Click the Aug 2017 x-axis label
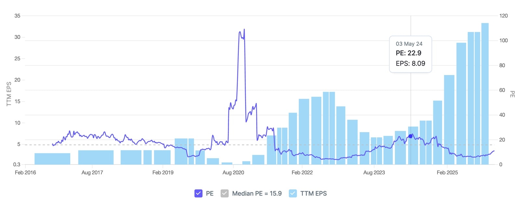The image size is (520, 201). coord(92,172)
